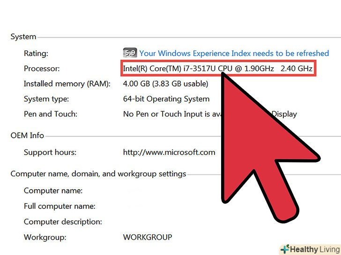
Task: Click the OEM Info section heading
Action: (27, 135)
